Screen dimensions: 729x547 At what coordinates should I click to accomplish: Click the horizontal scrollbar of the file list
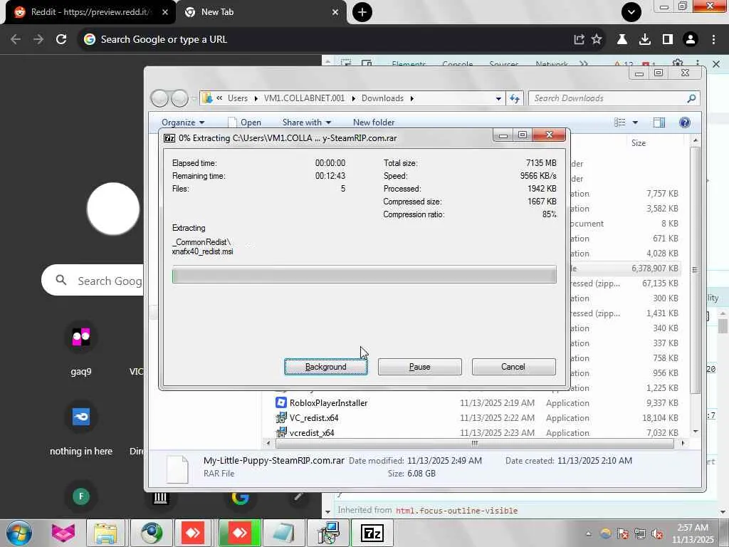(x=475, y=443)
